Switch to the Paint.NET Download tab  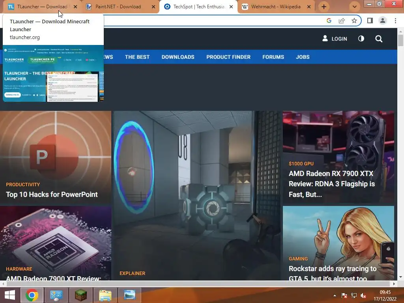pos(118,7)
